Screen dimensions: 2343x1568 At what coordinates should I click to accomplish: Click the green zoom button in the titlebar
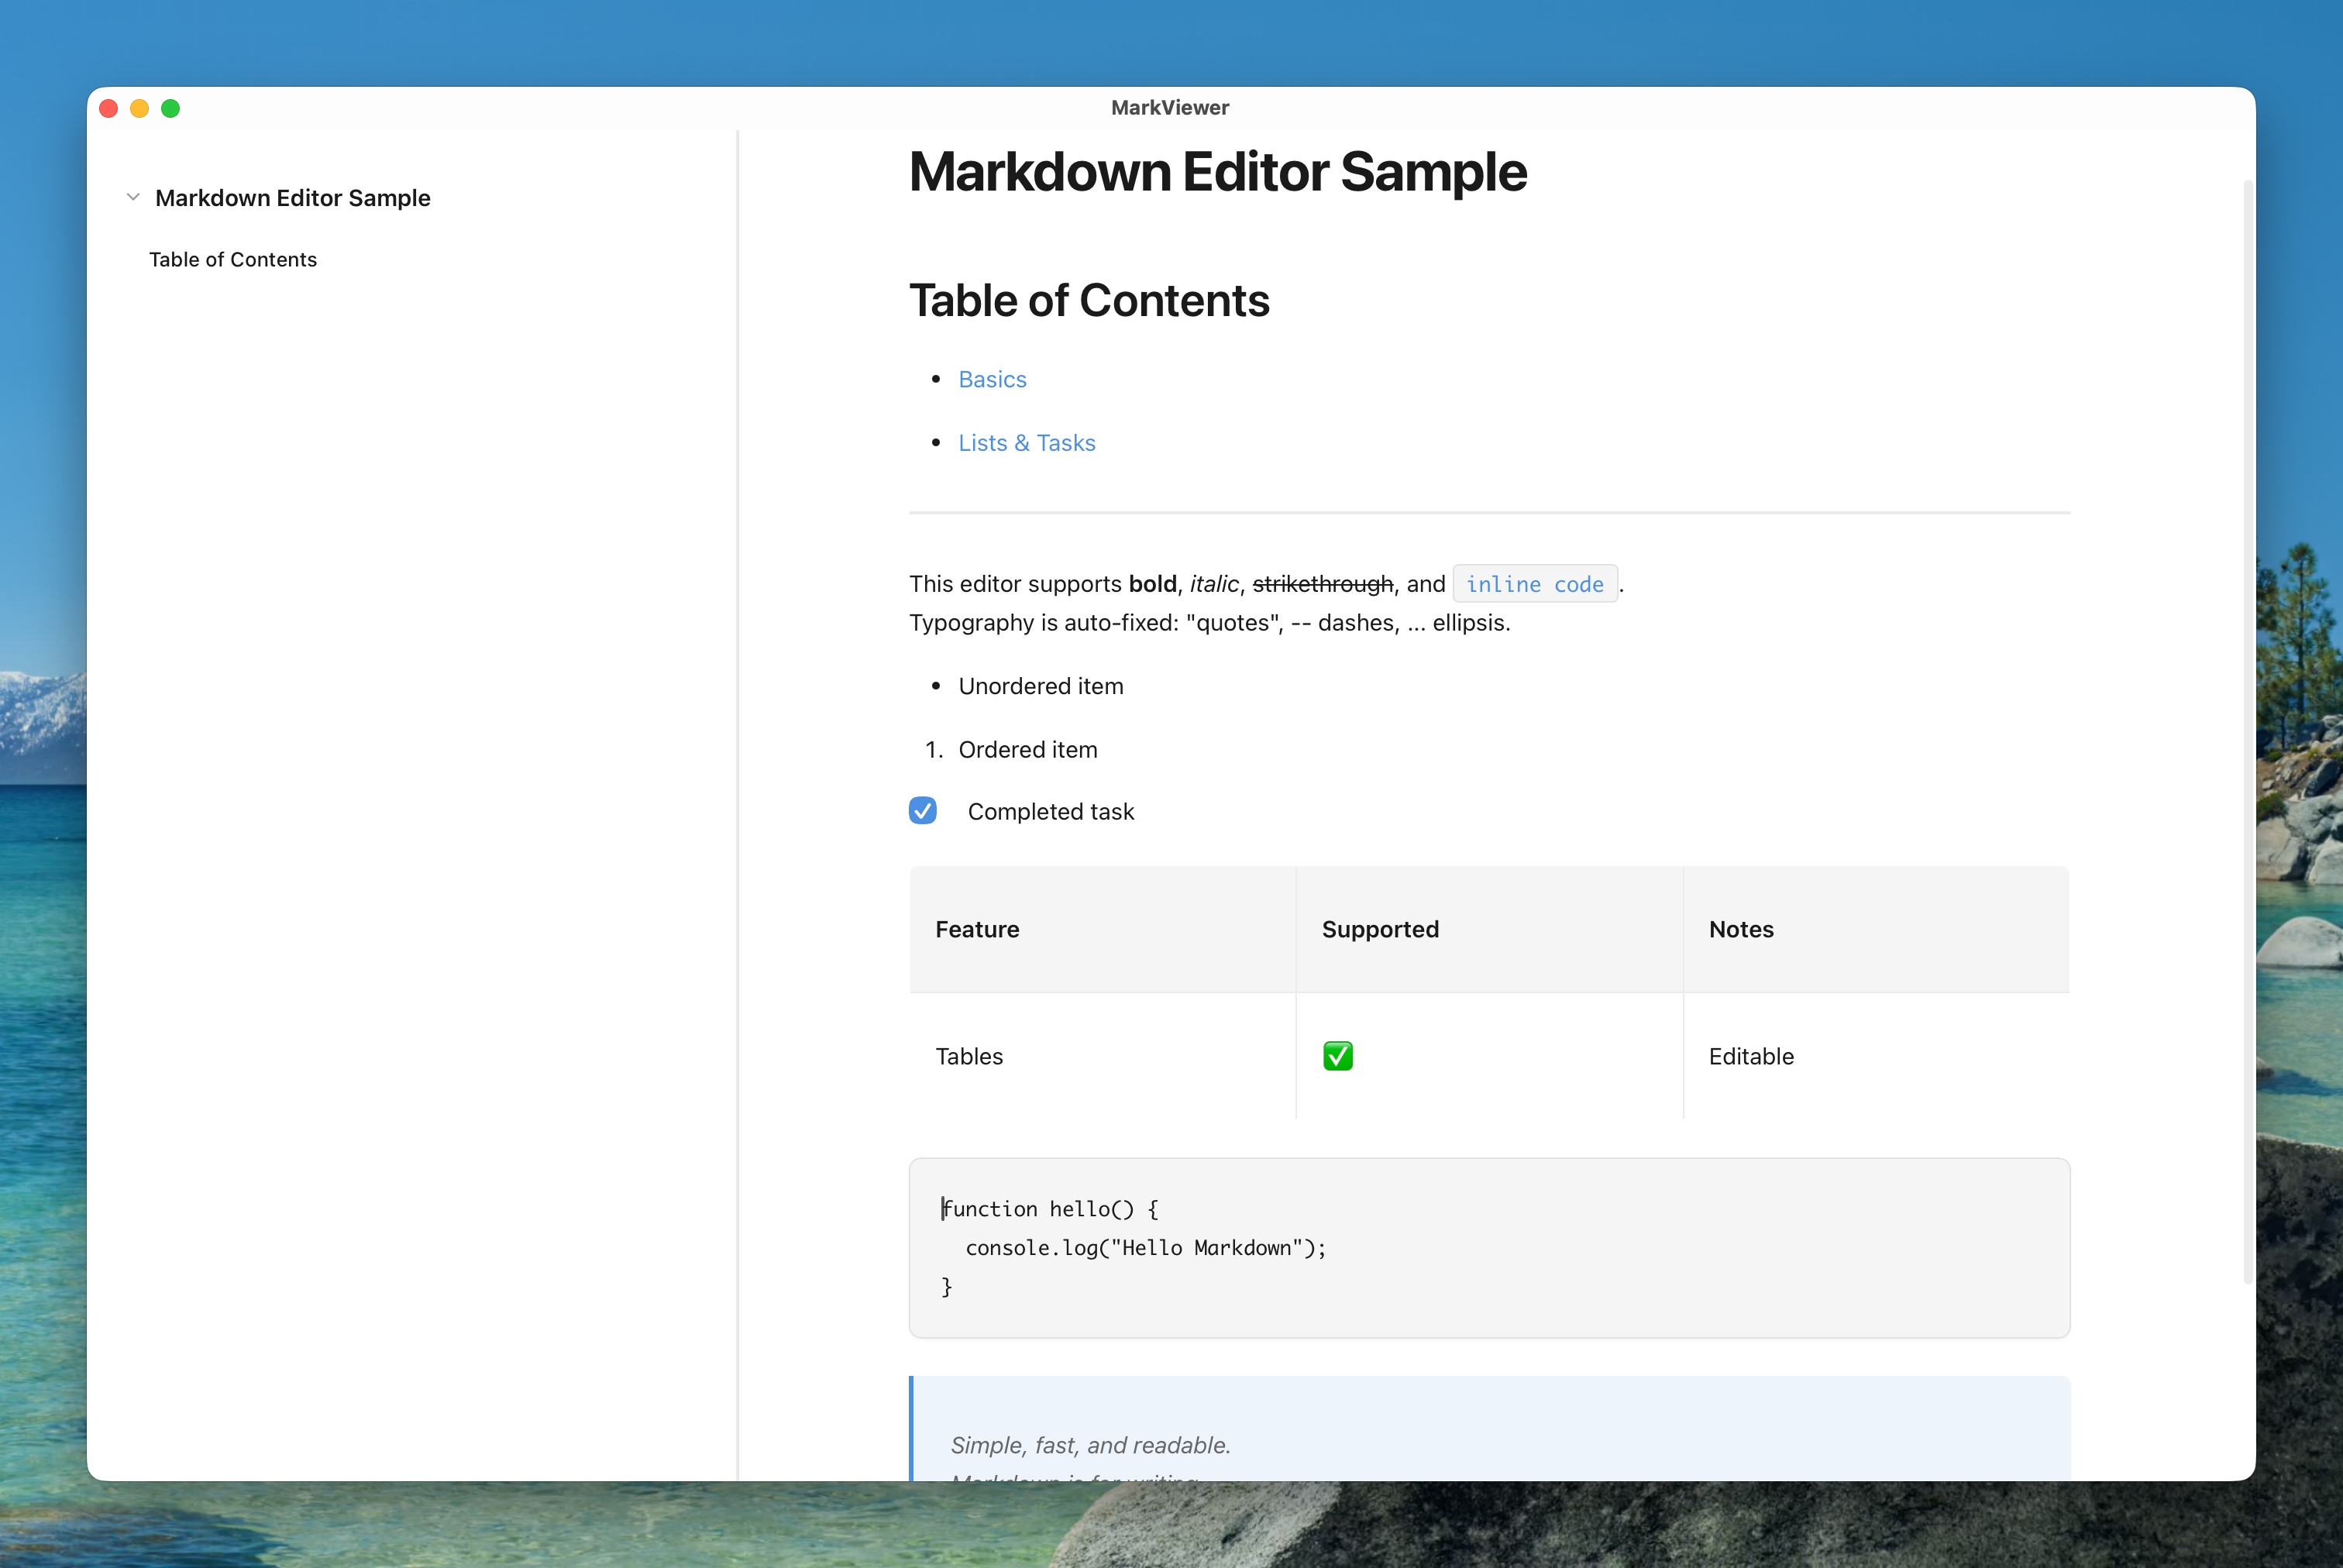(171, 108)
